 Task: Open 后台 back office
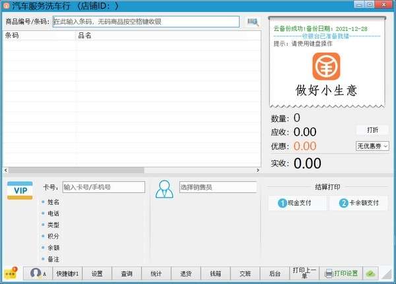(275, 273)
